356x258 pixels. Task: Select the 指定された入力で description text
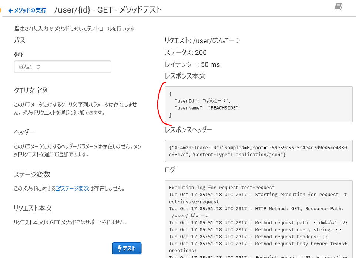[74, 29]
